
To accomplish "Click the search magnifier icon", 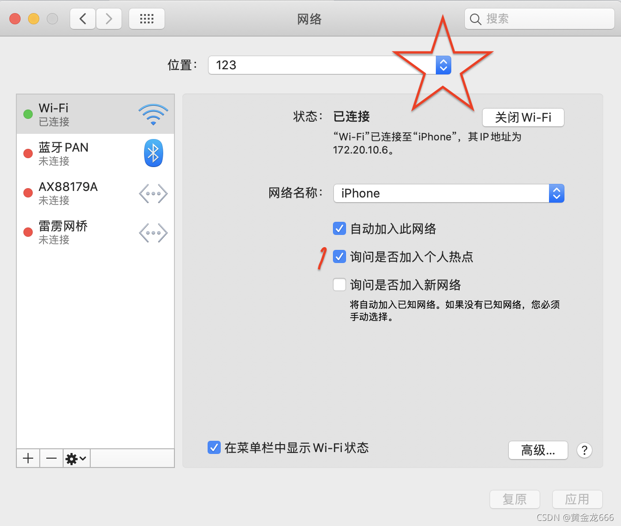I will coord(476,19).
